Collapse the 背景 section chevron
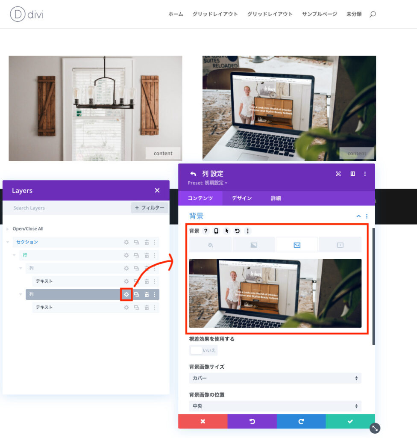417x438 pixels. coord(358,216)
